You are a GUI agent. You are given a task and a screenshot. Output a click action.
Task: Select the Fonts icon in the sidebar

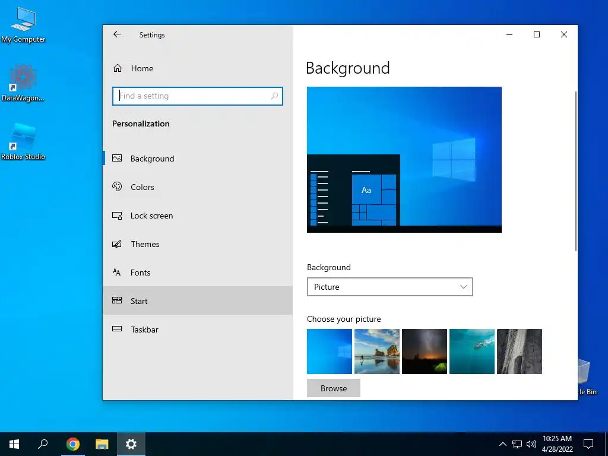(x=117, y=272)
